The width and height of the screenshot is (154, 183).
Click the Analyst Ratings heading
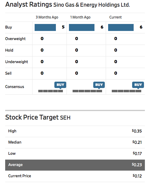coord(29,5)
